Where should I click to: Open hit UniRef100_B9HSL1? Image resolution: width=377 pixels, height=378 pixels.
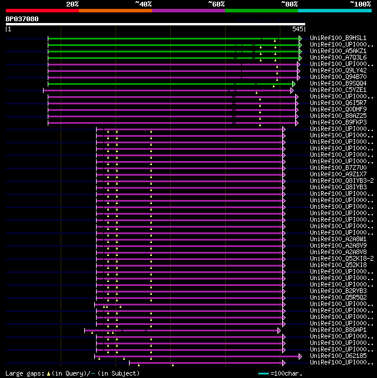[338, 38]
